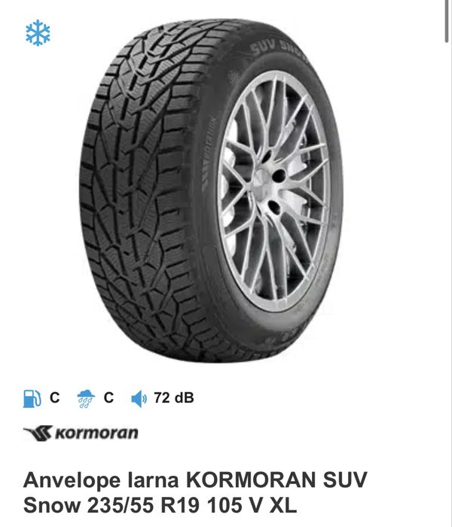The image size is (452, 527).
Task: Click the speaker noise level icon
Action: 139,399
